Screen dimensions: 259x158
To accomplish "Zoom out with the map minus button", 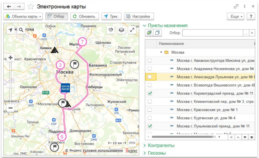I will point(10,108).
